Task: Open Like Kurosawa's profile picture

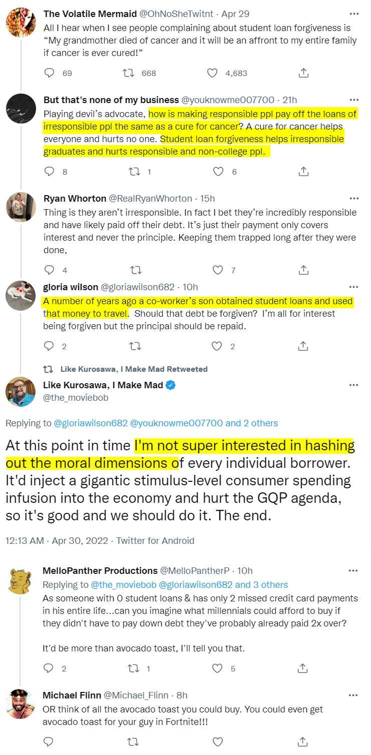Action: pos(20,391)
